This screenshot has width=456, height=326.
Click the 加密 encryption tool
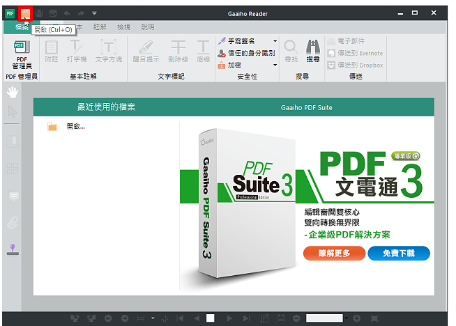click(229, 65)
